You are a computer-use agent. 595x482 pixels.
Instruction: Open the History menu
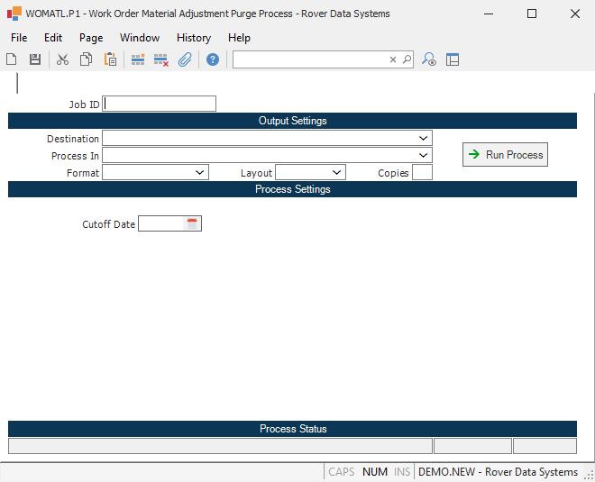(193, 38)
